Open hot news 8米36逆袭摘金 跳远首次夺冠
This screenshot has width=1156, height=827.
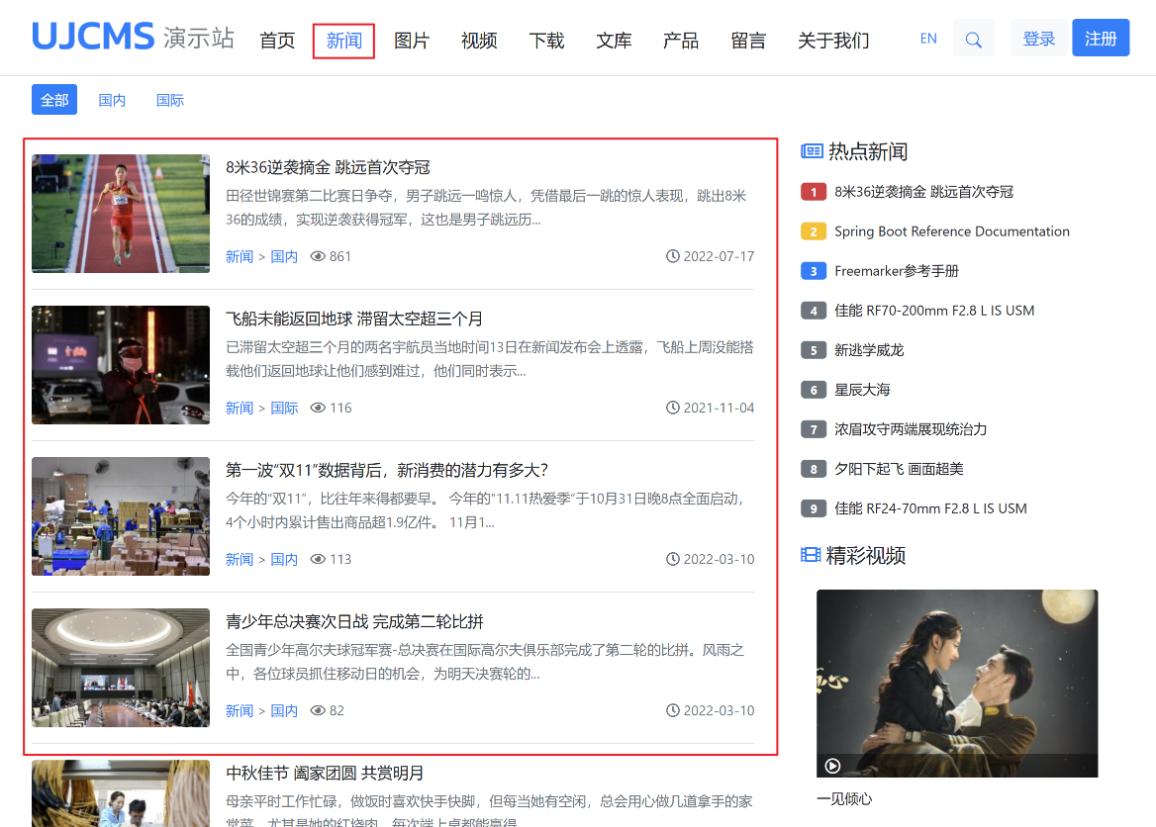point(923,192)
